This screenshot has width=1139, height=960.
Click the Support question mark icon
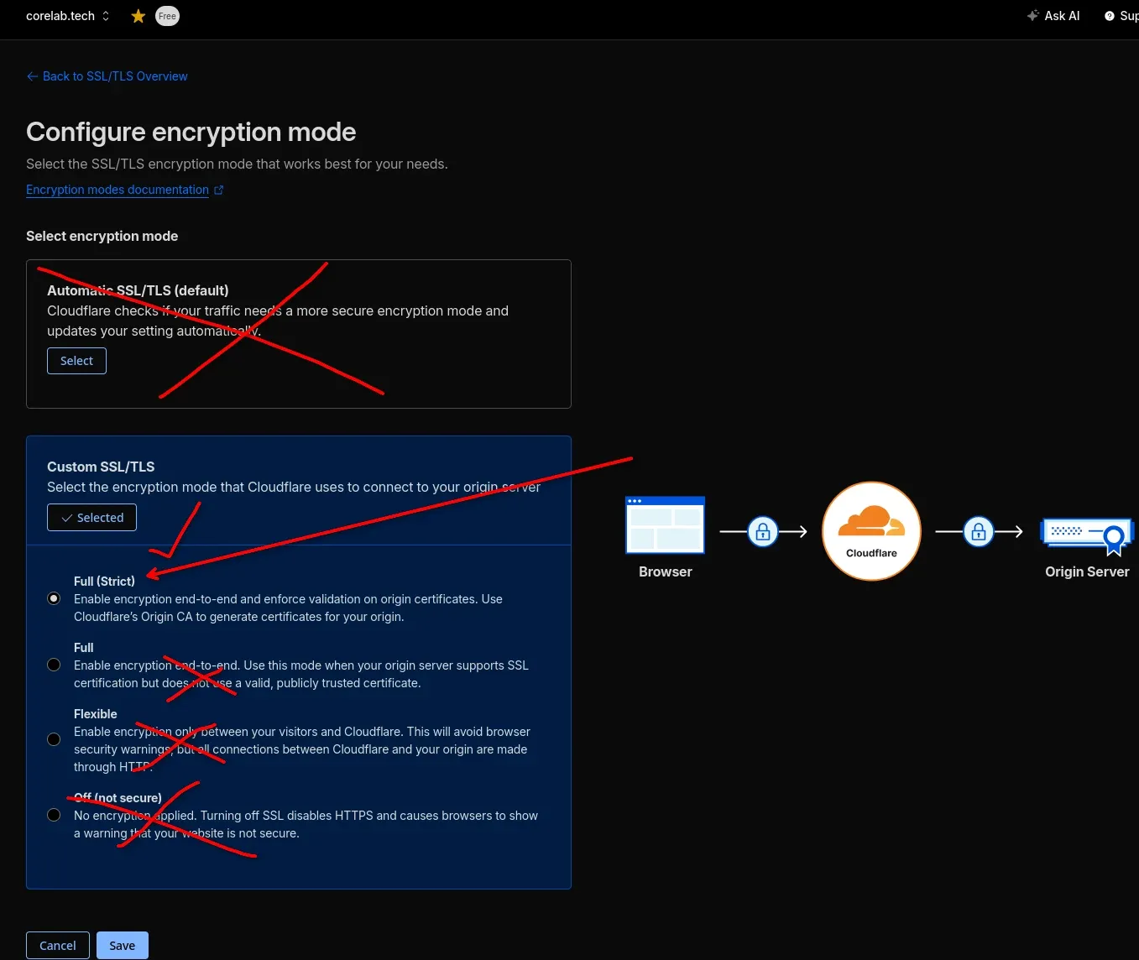(1110, 16)
